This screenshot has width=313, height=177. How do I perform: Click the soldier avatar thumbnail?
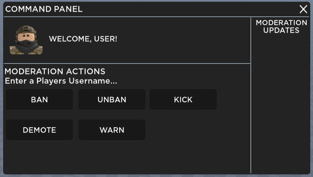coord(26,40)
